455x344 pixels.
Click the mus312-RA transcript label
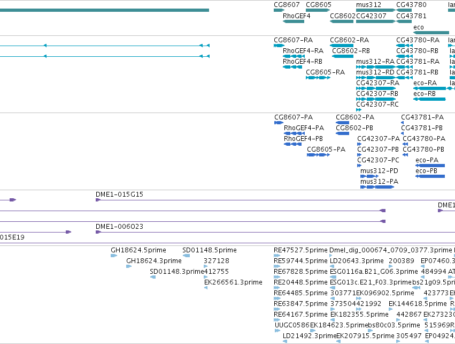375,62
